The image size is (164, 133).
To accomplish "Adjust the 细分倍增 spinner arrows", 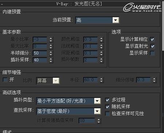I will tap(154, 80).
